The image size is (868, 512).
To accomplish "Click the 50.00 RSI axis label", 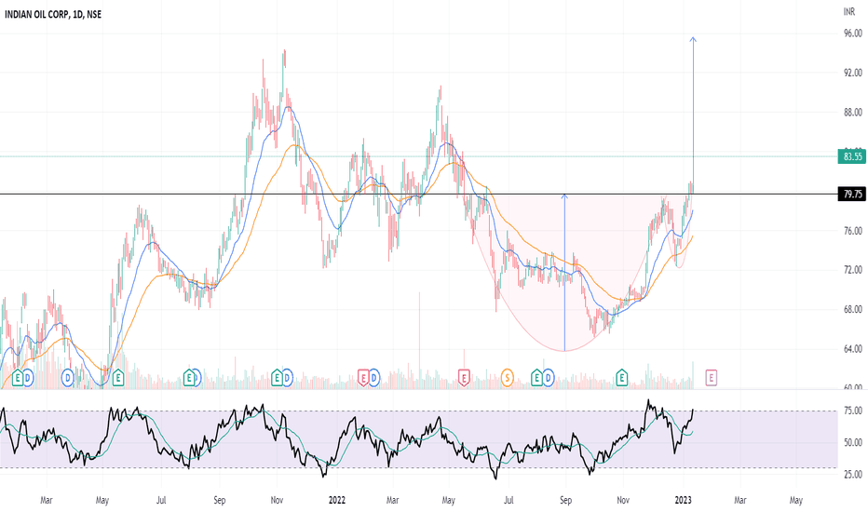I will (852, 443).
